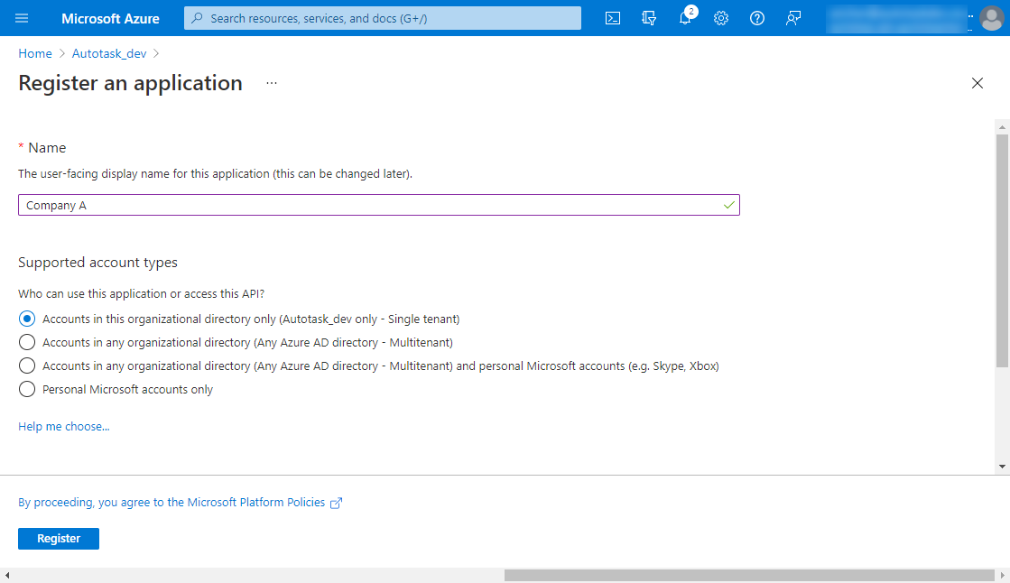This screenshot has height=583, width=1010.
Task: Click the horizontal scrollbar at the bottom
Action: tap(748, 575)
